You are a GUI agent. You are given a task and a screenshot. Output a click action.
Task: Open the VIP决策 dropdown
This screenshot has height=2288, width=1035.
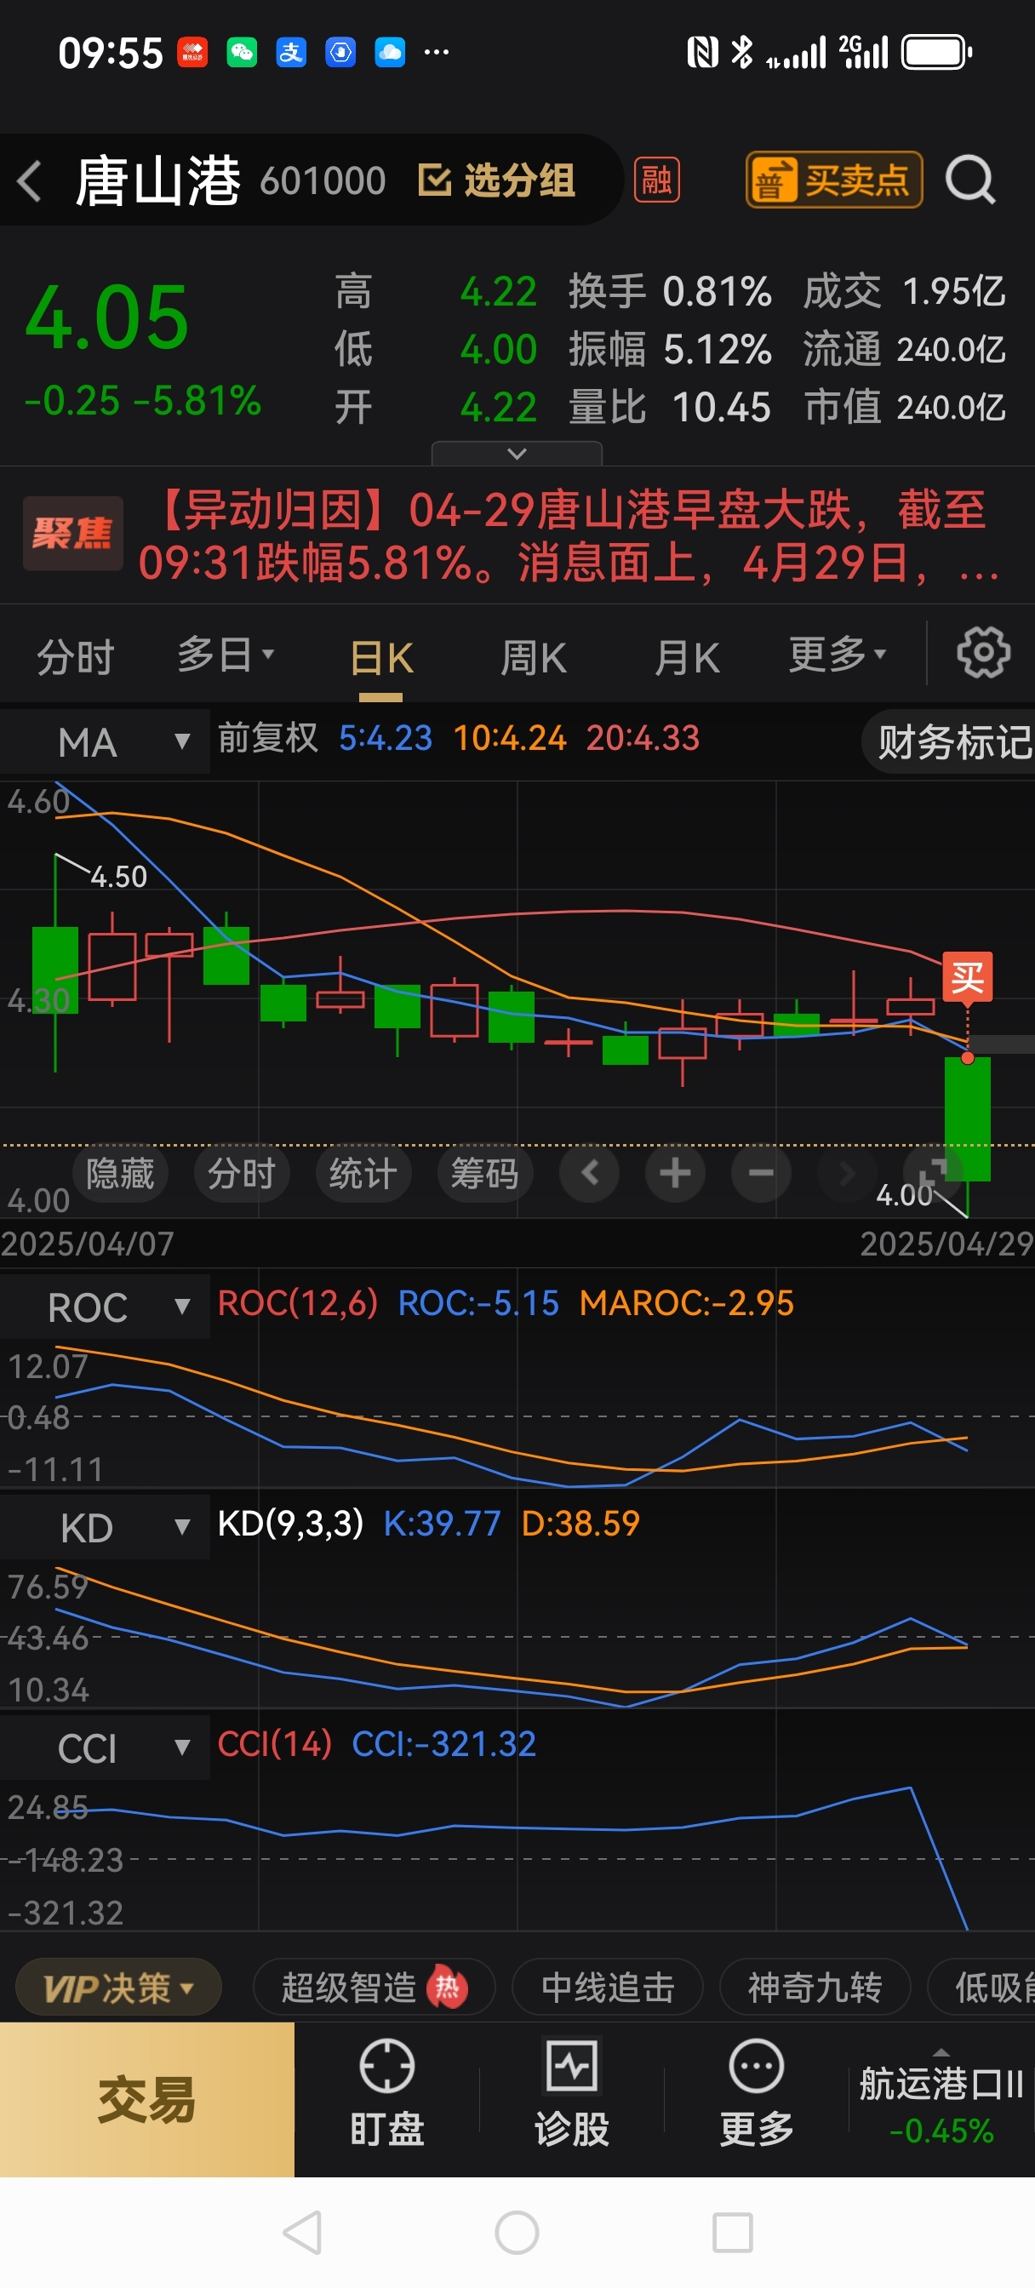pyautogui.click(x=118, y=1988)
